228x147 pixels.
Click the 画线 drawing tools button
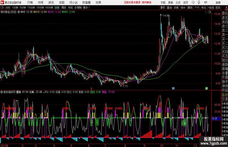click(x=190, y=8)
